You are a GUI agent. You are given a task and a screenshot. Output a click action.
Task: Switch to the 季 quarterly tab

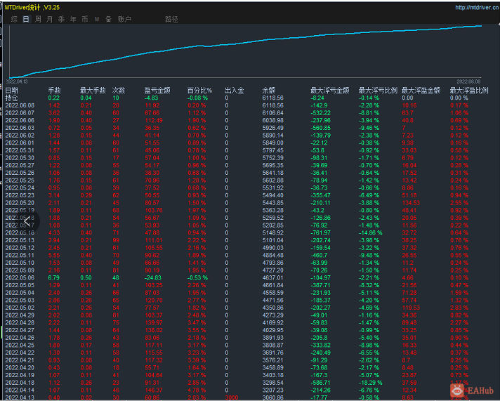[x=61, y=20]
